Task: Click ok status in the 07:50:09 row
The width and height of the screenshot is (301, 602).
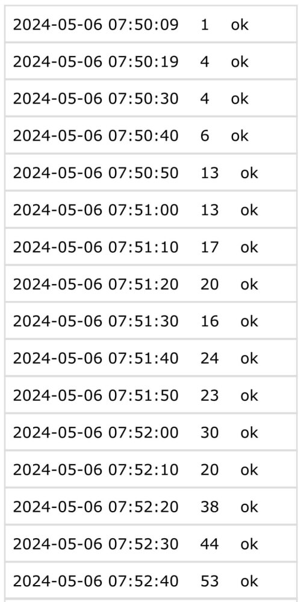Action: point(240,25)
